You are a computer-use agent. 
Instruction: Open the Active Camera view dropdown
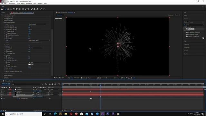click(107, 78)
